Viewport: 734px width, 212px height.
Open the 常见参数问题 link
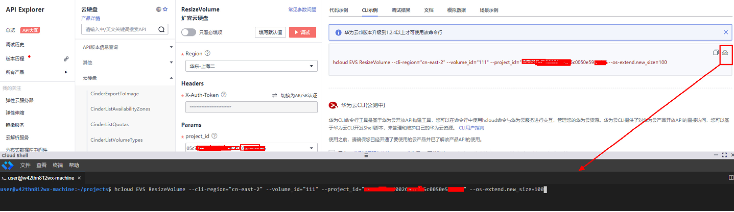click(302, 10)
